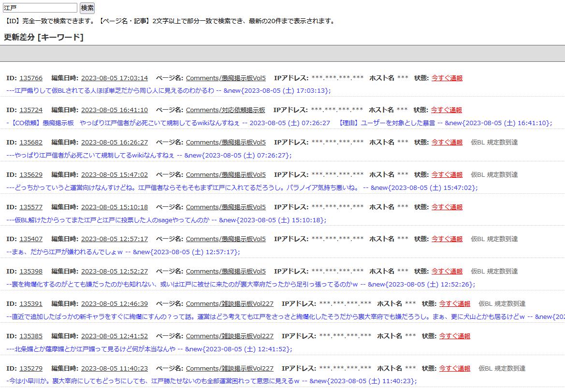Click edit timestamp 2023-08-05 16:26:27
The height and width of the screenshot is (388, 565).
[115, 143]
